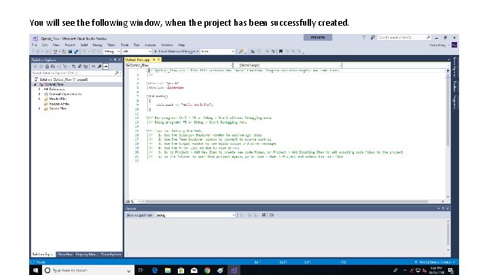Click the Home icon in Solution Explorer
The height and width of the screenshot is (275, 489).
47,67
